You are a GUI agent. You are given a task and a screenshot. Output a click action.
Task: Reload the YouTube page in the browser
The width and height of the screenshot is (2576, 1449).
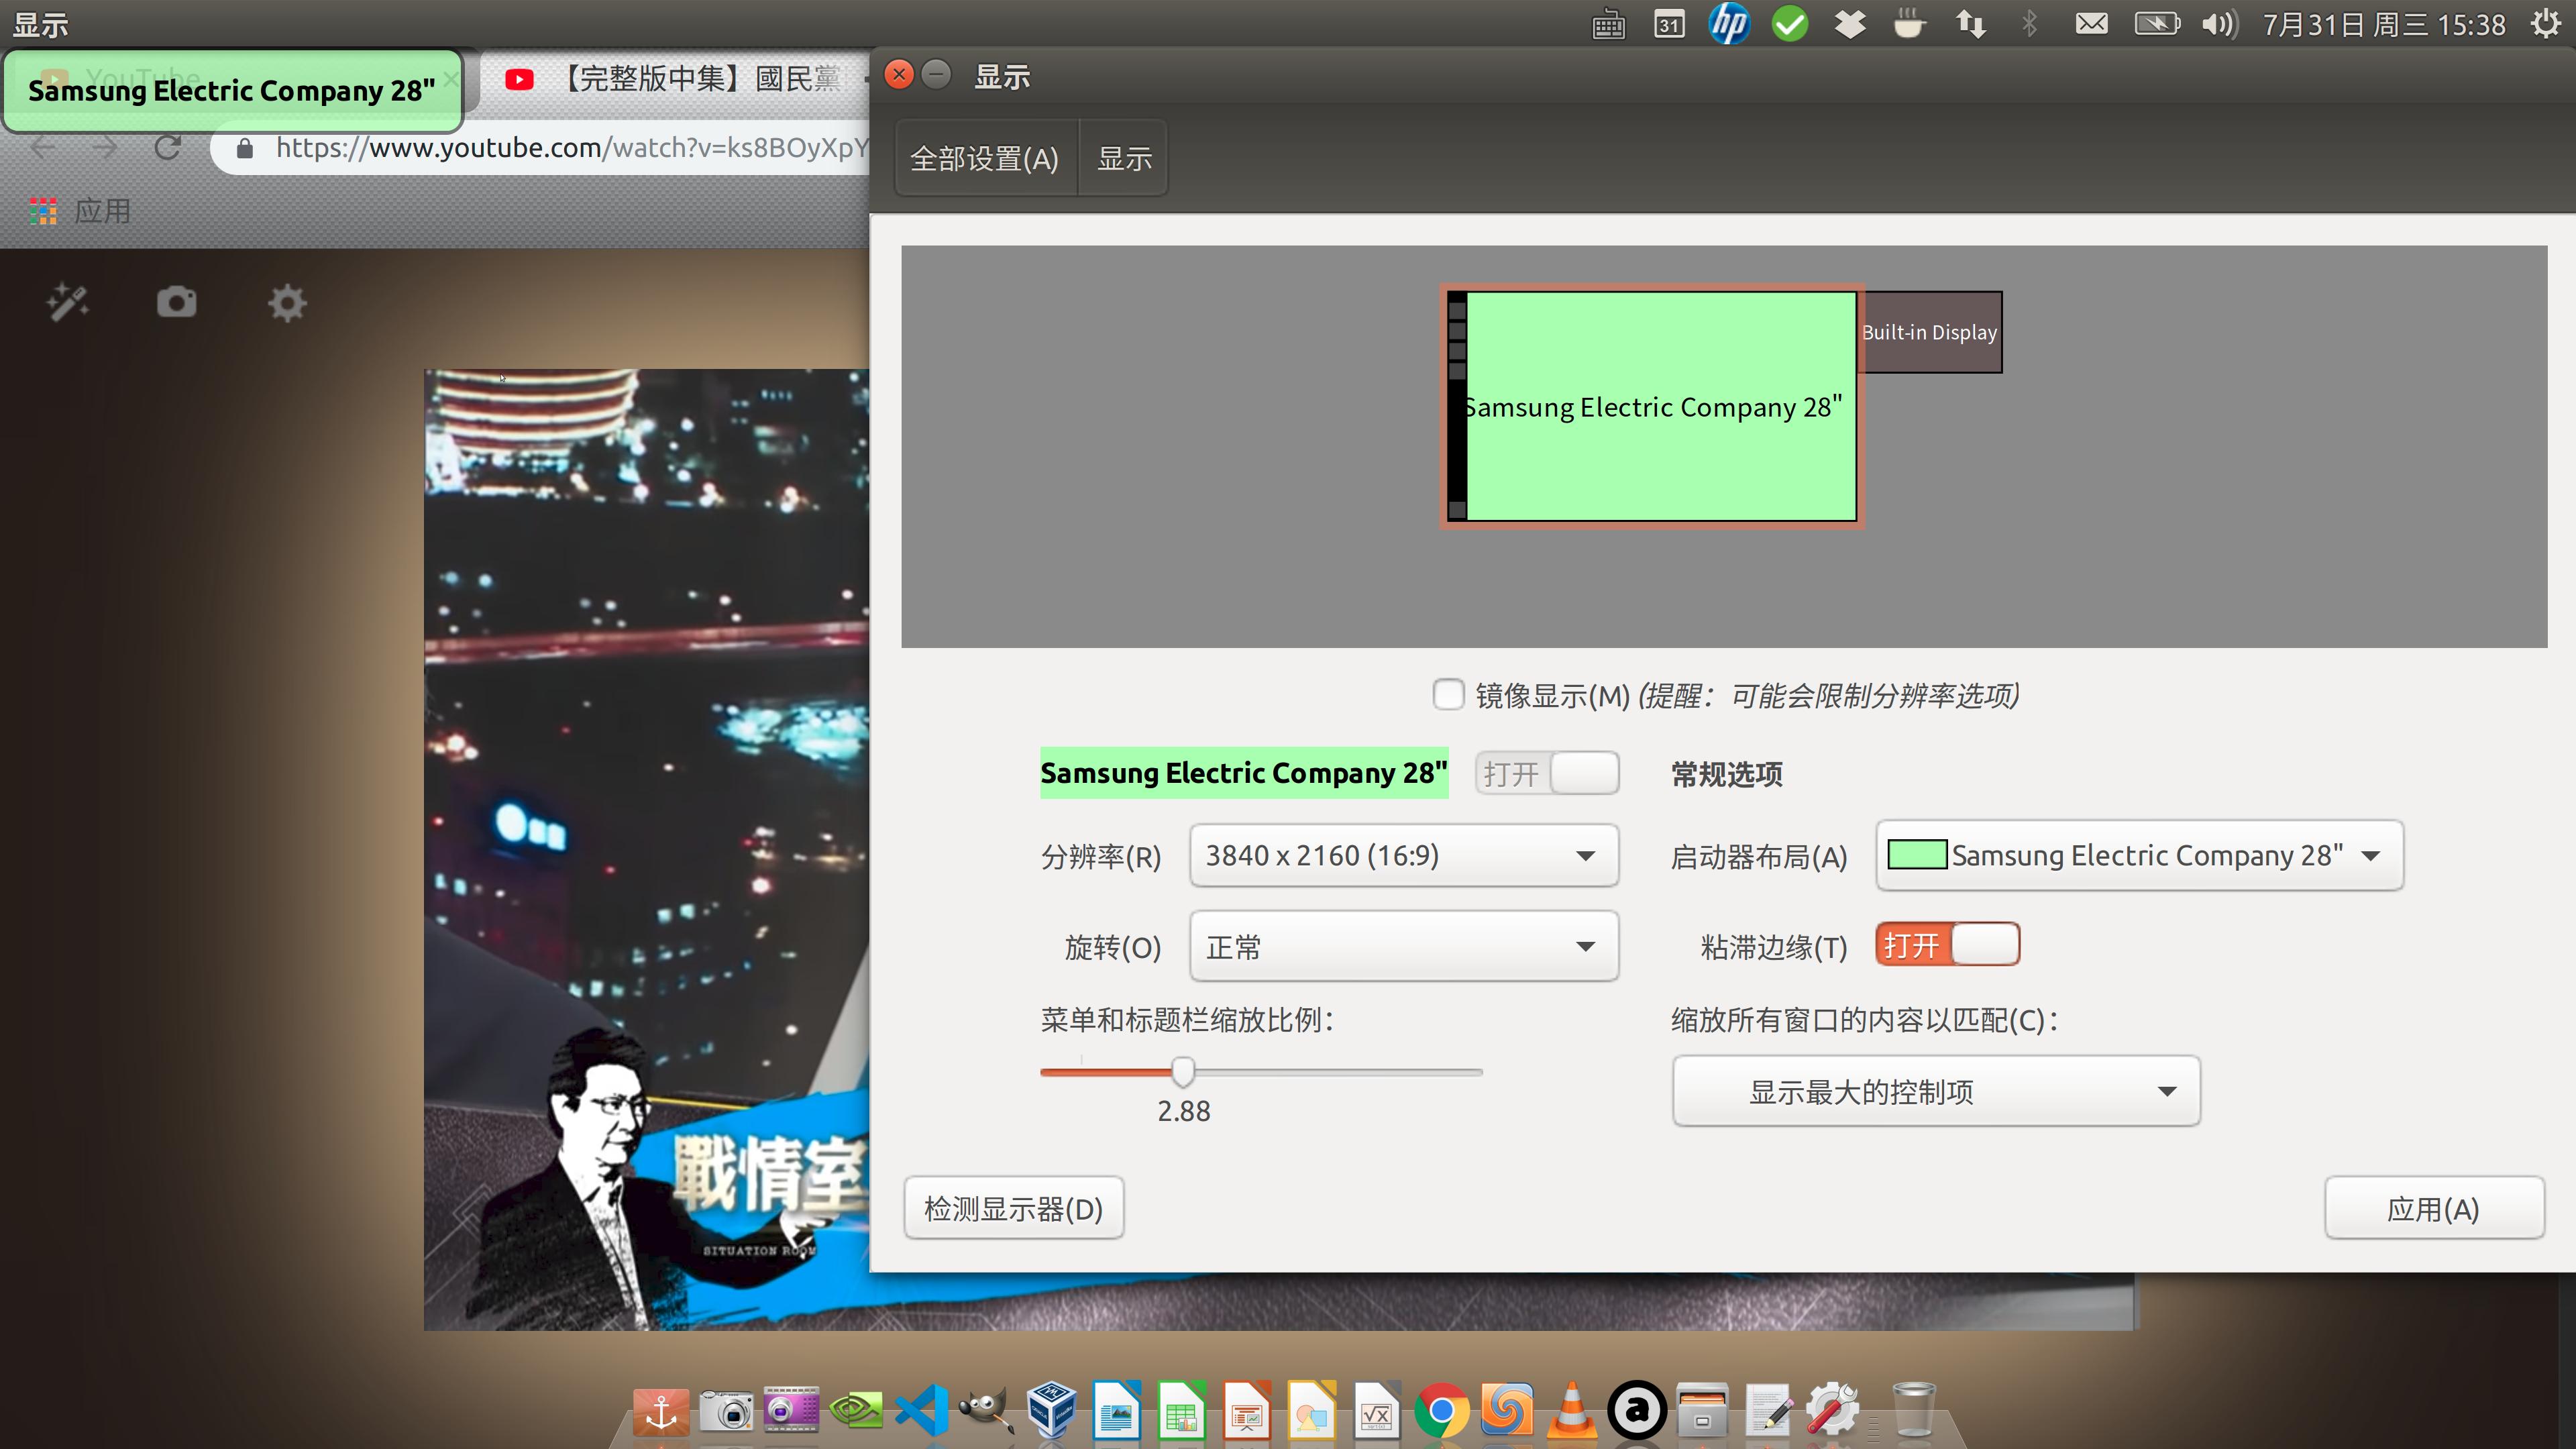pyautogui.click(x=168, y=148)
